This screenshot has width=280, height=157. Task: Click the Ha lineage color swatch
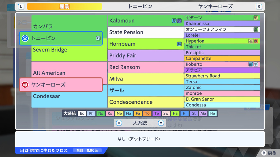coord(175,113)
